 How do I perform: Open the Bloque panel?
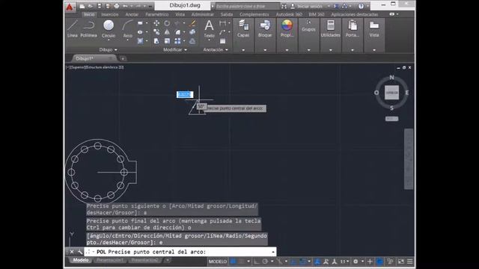(265, 28)
